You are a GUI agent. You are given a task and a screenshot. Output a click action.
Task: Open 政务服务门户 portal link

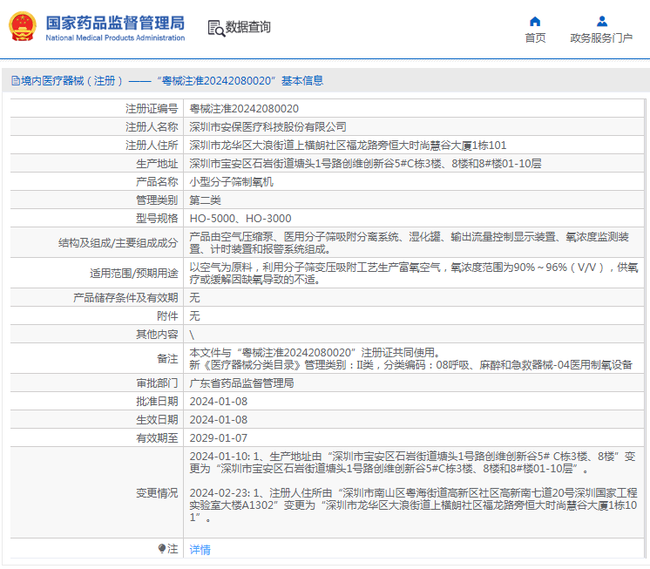[x=601, y=38]
